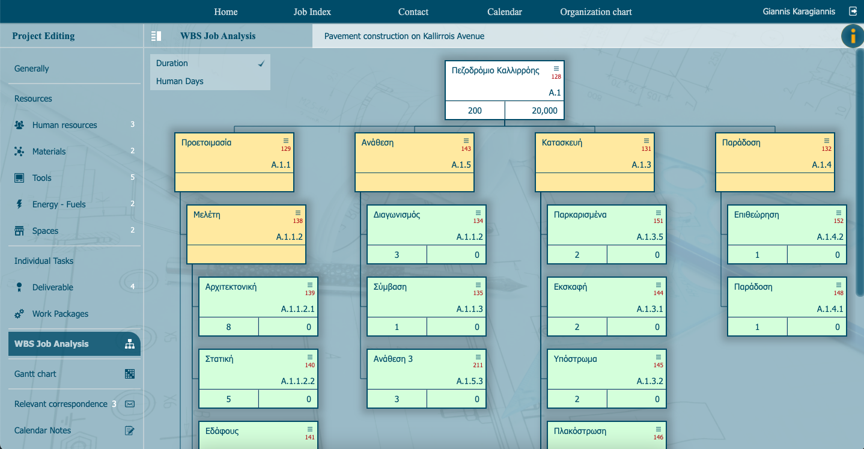
Task: Click the Gantt chart grid icon
Action: [130, 374]
